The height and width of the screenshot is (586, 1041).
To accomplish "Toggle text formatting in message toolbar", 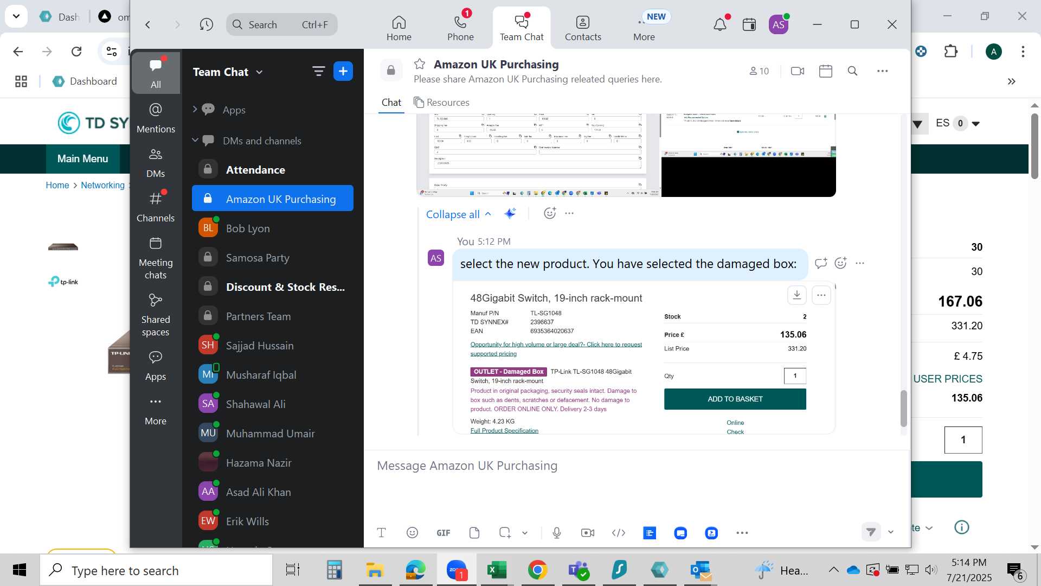I will coord(381,533).
